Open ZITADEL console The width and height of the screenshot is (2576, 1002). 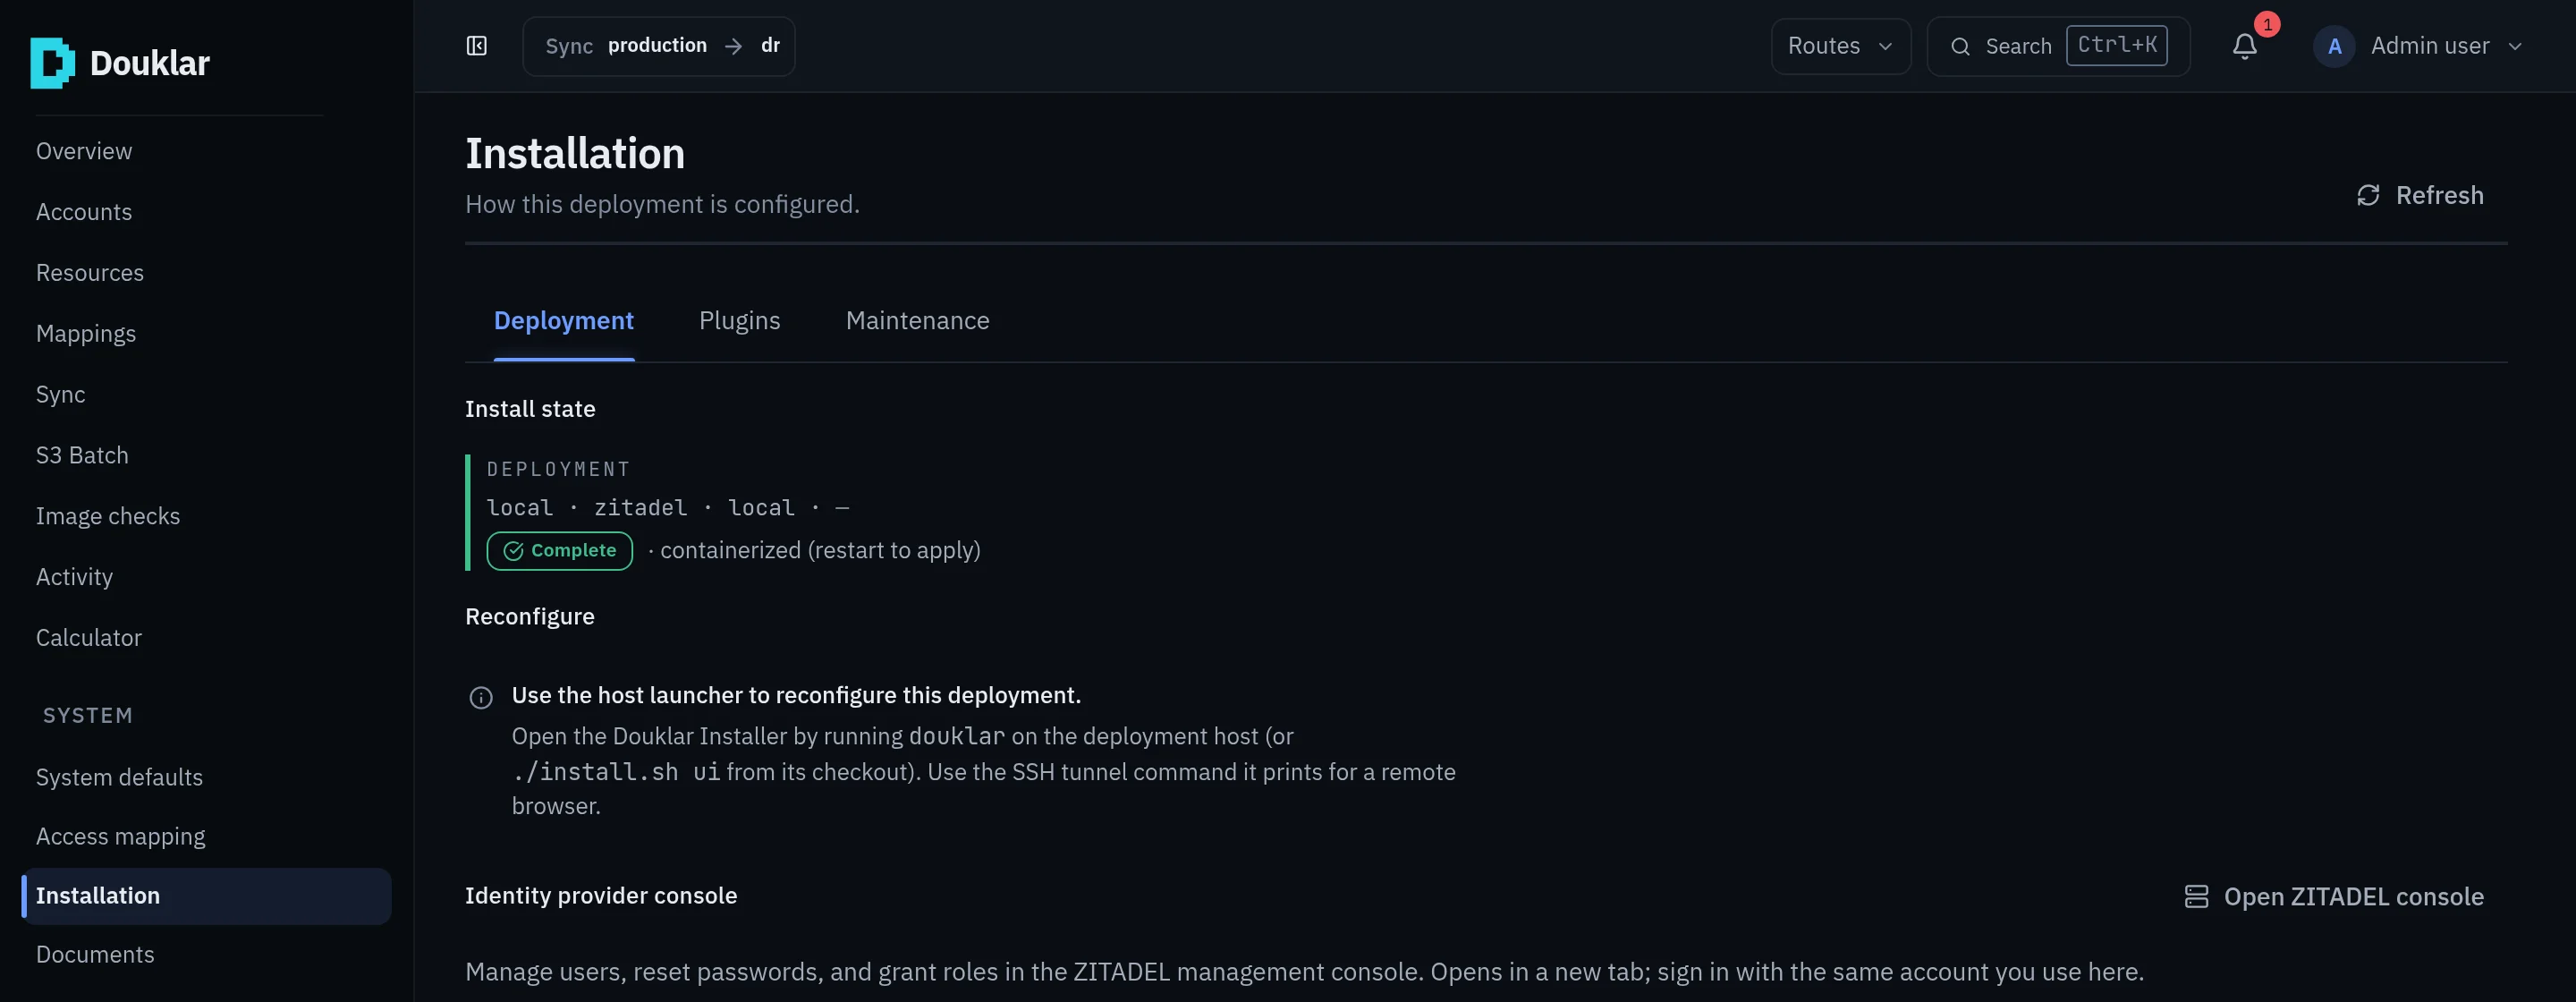(x=2334, y=896)
